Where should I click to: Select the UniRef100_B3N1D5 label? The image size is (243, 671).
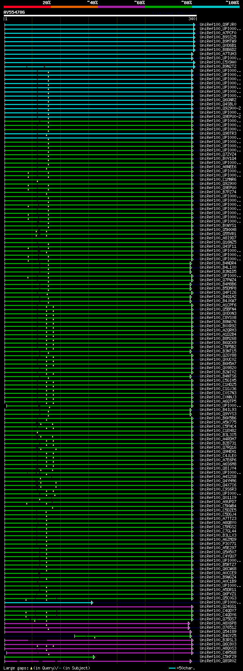tap(218, 272)
